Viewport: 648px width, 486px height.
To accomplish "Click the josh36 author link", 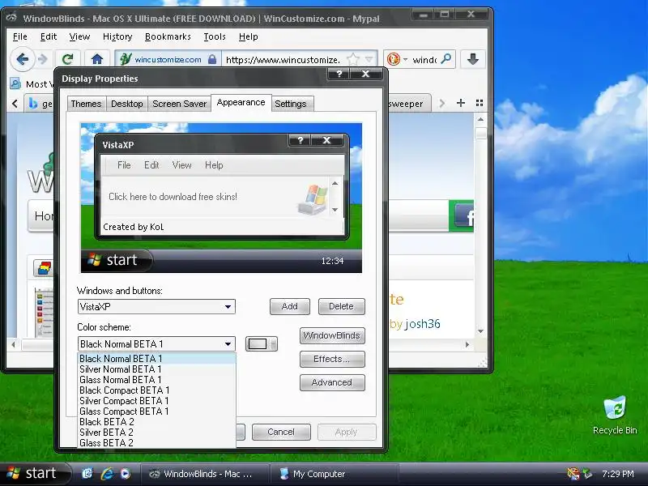I will click(x=422, y=324).
